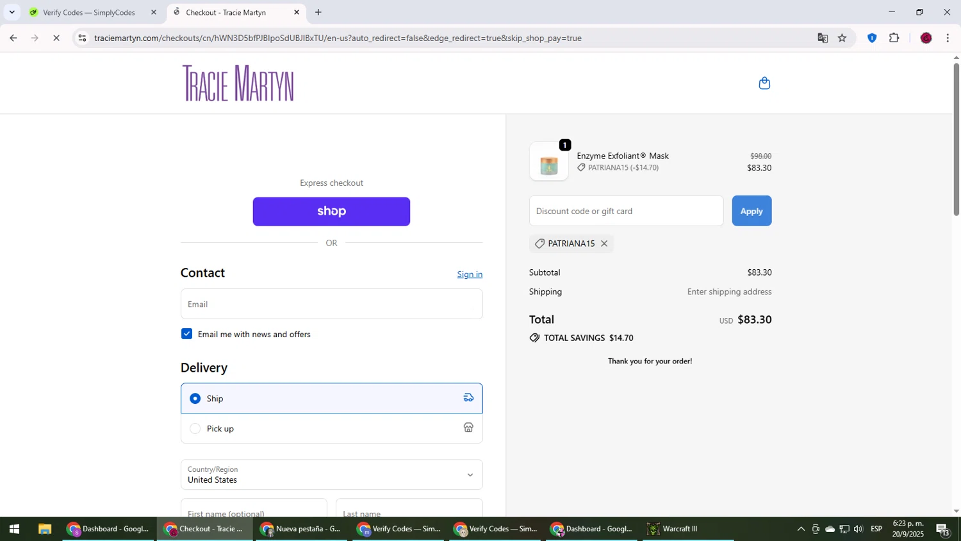
Task: Click the taskbar clock showing 6:23 p. m.
Action: pyautogui.click(x=908, y=529)
